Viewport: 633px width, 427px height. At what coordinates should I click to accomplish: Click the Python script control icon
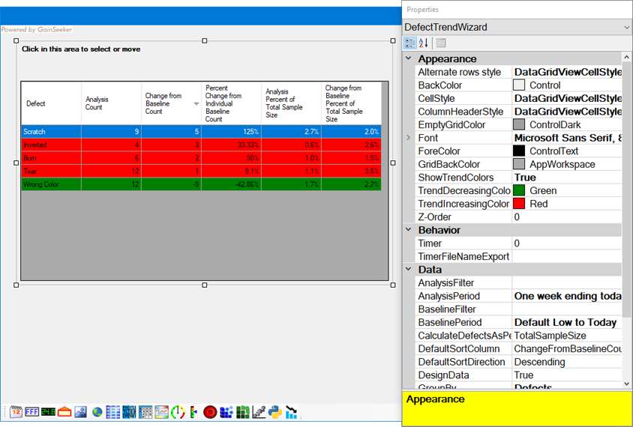point(275,412)
